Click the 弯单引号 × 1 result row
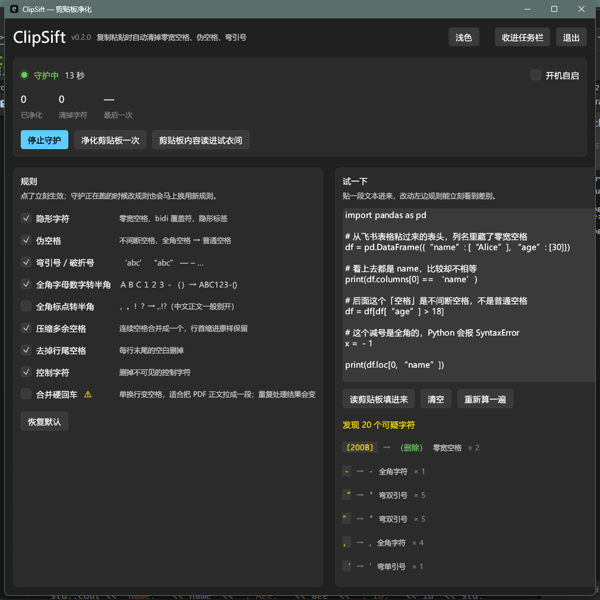 coord(383,566)
